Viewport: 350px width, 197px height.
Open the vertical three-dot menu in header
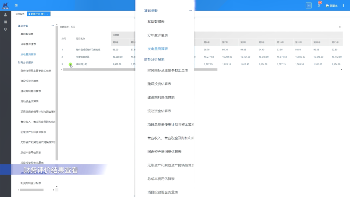pos(343,6)
